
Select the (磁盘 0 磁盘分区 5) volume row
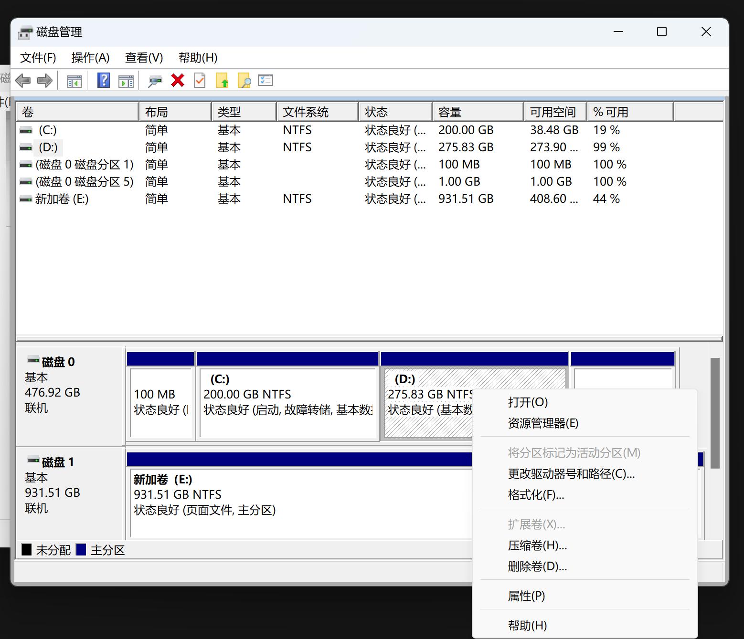coord(370,182)
